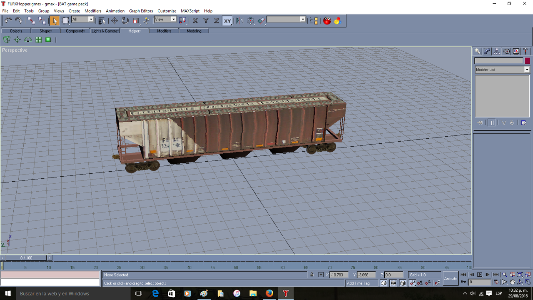Toggle the 2.5D Snap button
This screenshot has width=533, height=300.
413,283
